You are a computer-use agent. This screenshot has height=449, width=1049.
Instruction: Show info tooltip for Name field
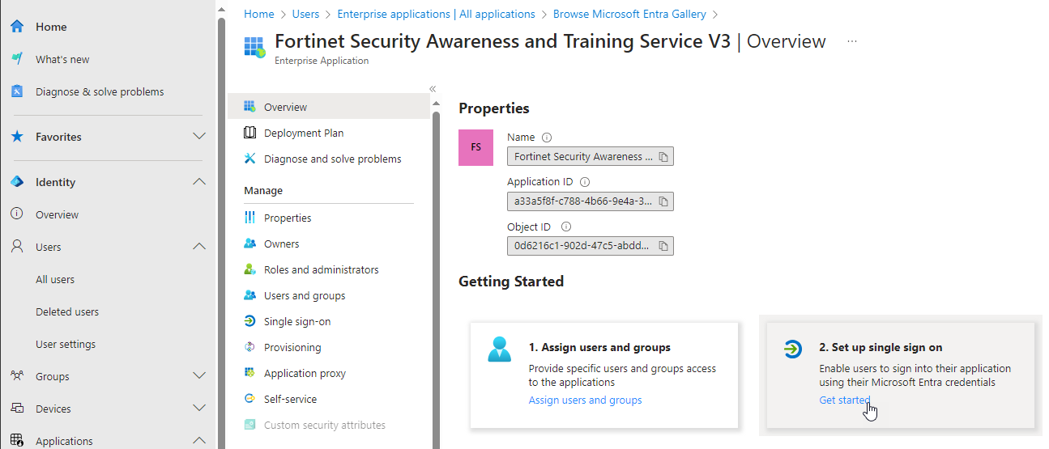547,138
